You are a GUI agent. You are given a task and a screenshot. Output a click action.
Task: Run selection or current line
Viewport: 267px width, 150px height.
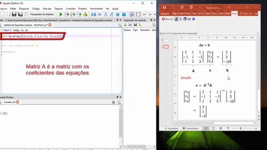tap(79, 15)
